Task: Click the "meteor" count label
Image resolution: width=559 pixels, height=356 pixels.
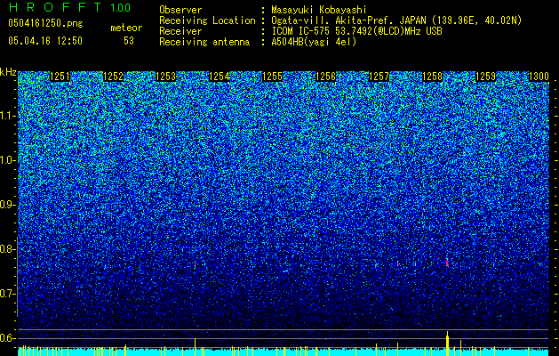Action: point(126,28)
